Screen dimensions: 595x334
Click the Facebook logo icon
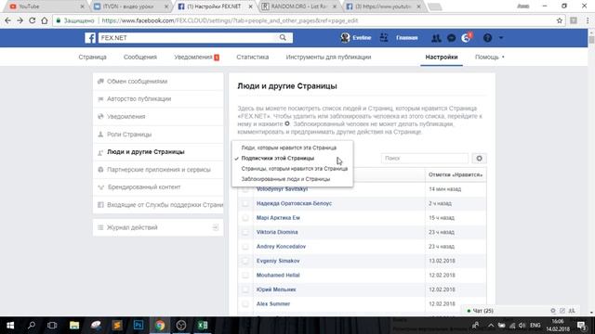click(x=90, y=38)
